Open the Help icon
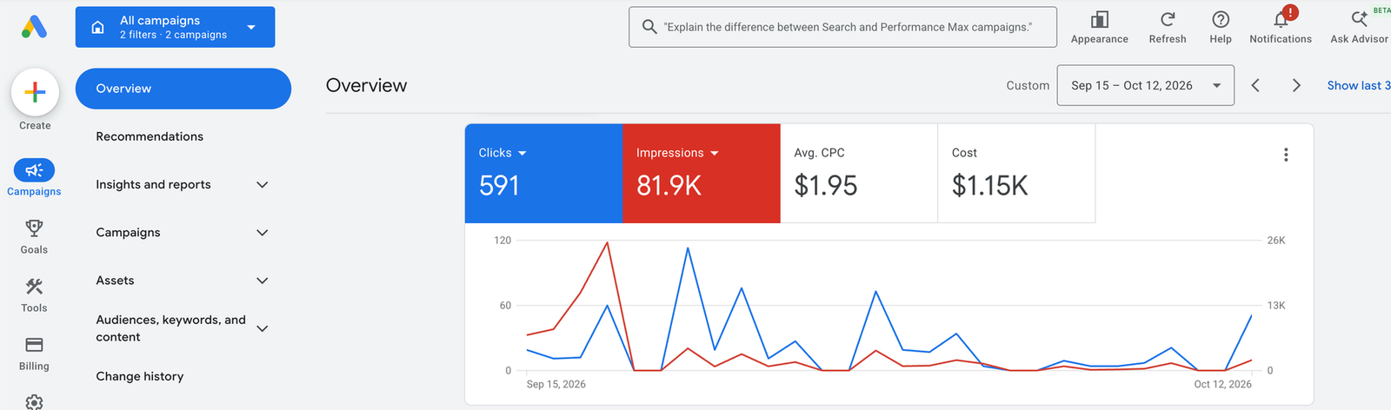Viewport: 1391px width, 410px height. (1221, 19)
